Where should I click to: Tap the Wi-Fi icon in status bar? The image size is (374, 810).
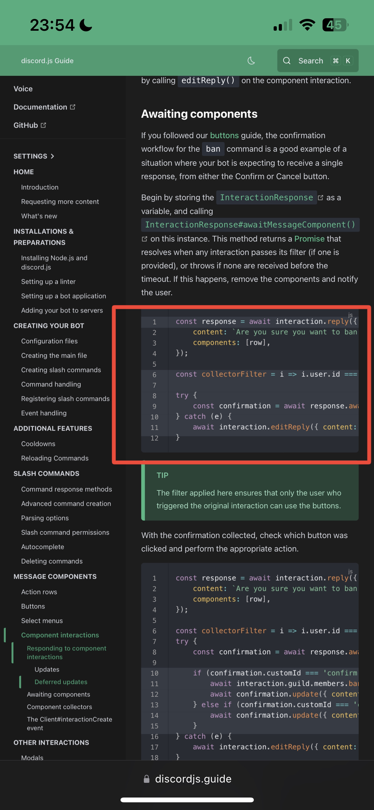(307, 25)
